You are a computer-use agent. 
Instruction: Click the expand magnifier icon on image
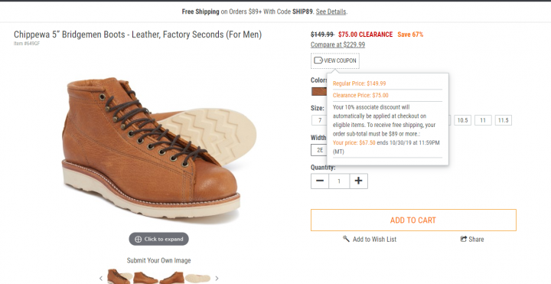click(x=138, y=239)
